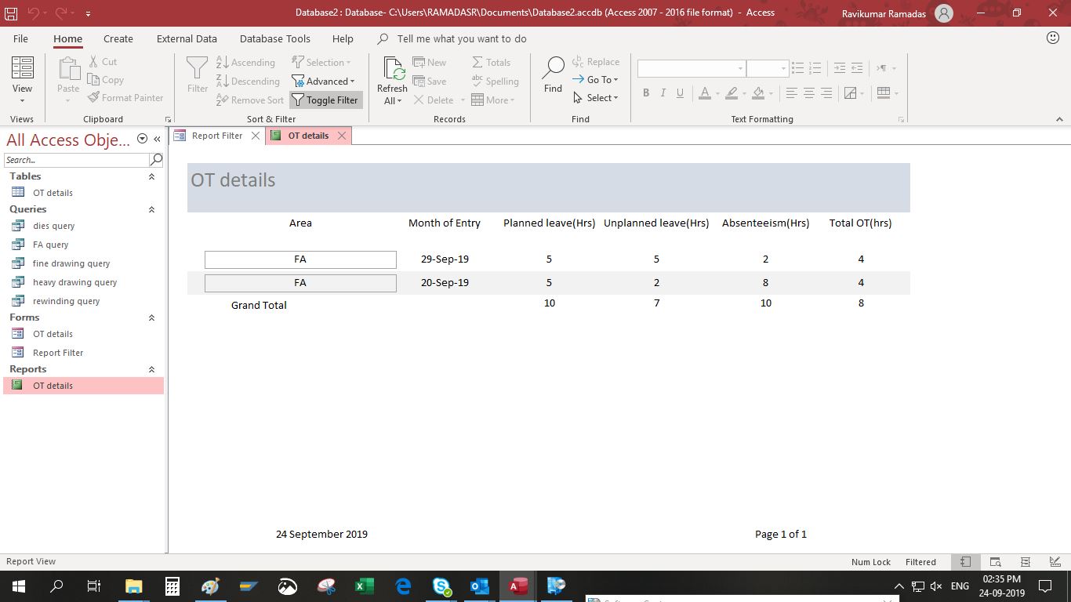The image size is (1071, 602).
Task: Open the font color picker
Action: 705,93
